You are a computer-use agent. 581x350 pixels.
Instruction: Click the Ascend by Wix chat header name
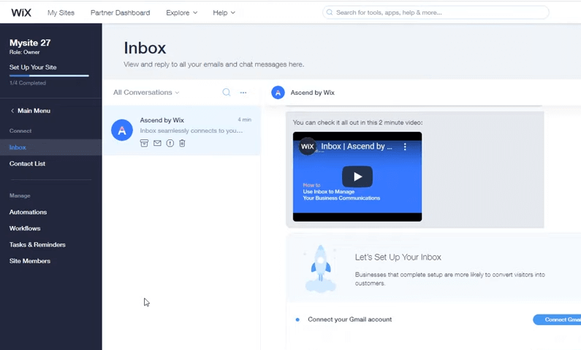[312, 93]
